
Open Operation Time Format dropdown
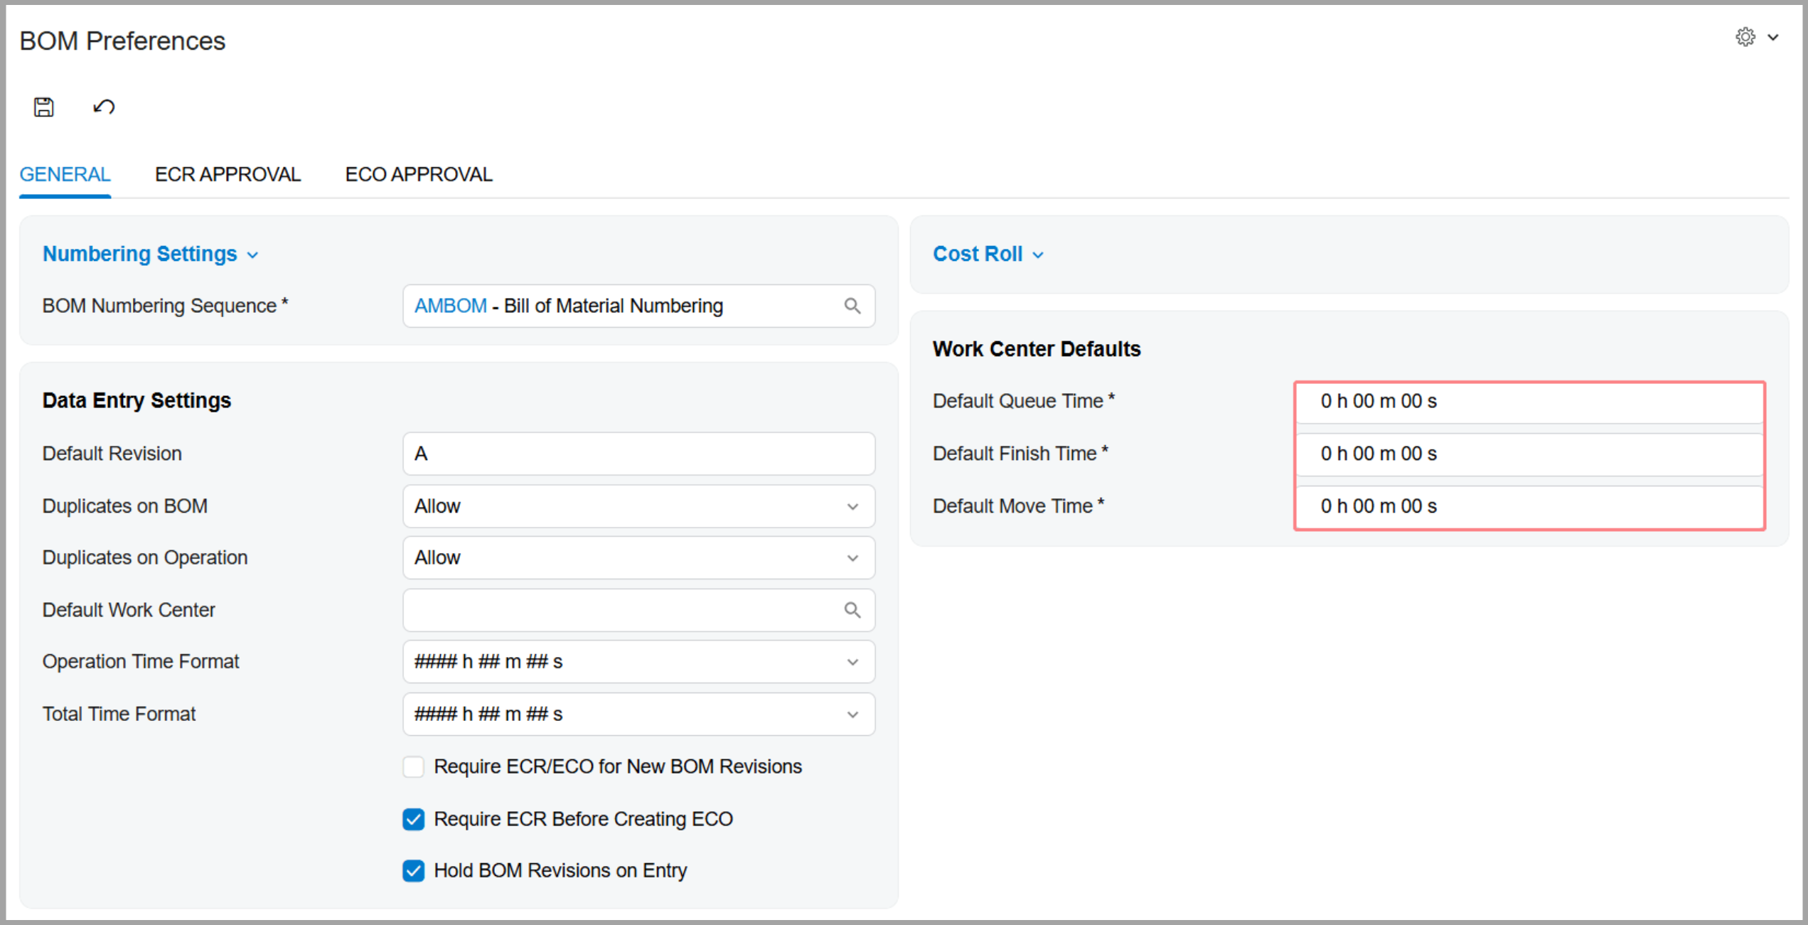tap(638, 662)
